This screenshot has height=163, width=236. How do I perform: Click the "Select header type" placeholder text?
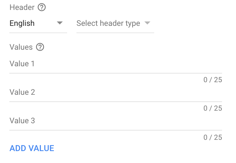108,24
